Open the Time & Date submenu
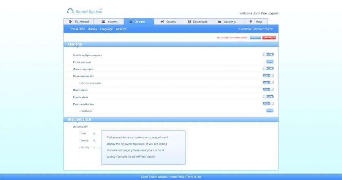 pos(77,29)
